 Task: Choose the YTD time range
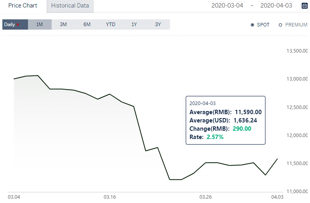(110, 24)
